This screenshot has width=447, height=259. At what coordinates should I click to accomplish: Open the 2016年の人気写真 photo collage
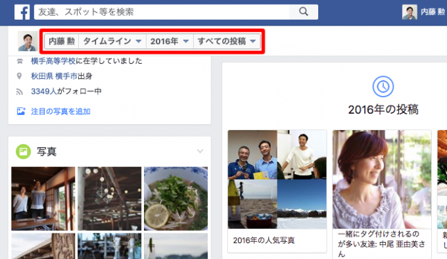coord(277,179)
